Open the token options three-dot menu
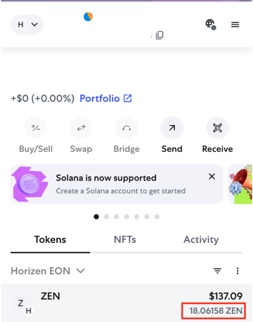Image resolution: width=253 pixels, height=322 pixels. 238,271
